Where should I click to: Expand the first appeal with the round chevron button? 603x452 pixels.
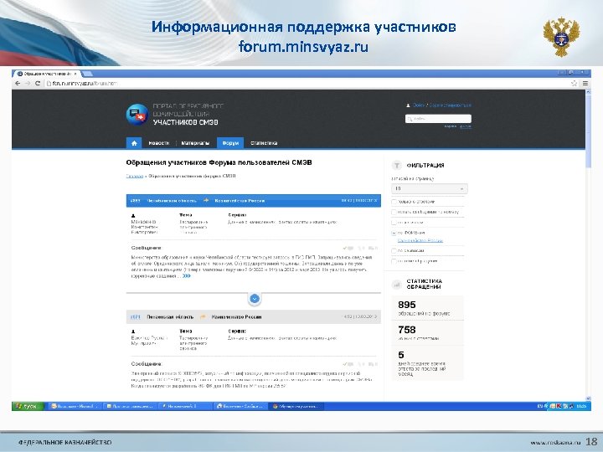(255, 299)
